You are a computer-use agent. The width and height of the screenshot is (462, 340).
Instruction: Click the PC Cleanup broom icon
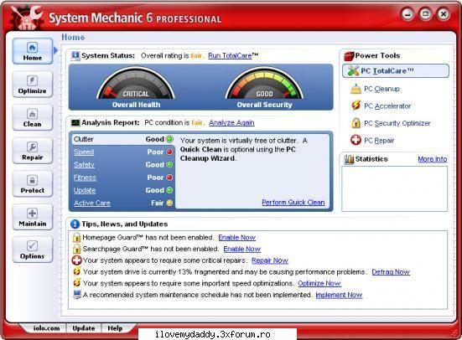[x=356, y=89]
